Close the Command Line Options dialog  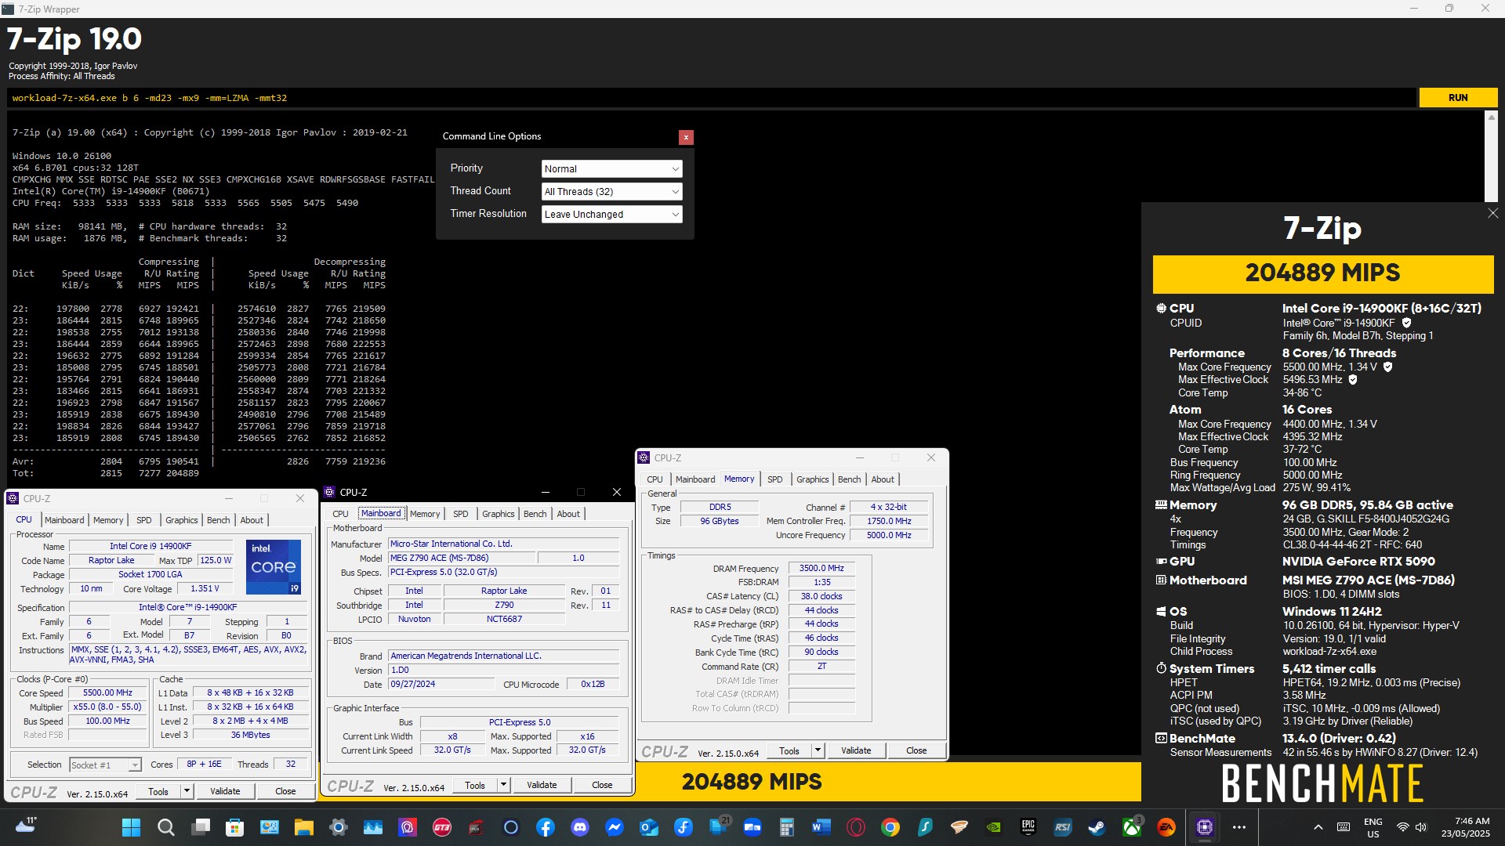(x=686, y=137)
